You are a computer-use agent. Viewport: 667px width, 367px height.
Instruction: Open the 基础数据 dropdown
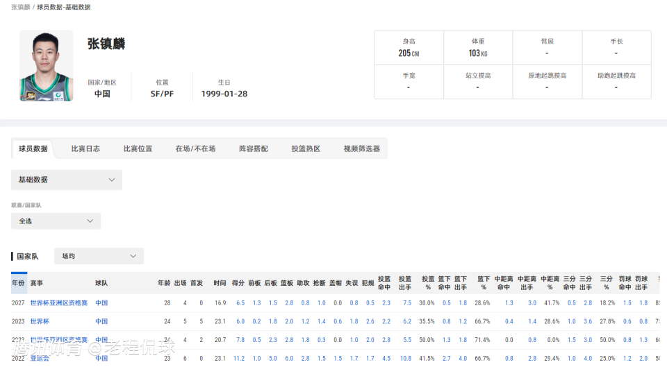[67, 180]
